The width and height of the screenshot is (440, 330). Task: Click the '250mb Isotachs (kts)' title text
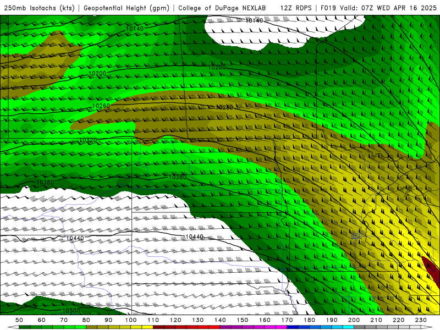(x=39, y=8)
